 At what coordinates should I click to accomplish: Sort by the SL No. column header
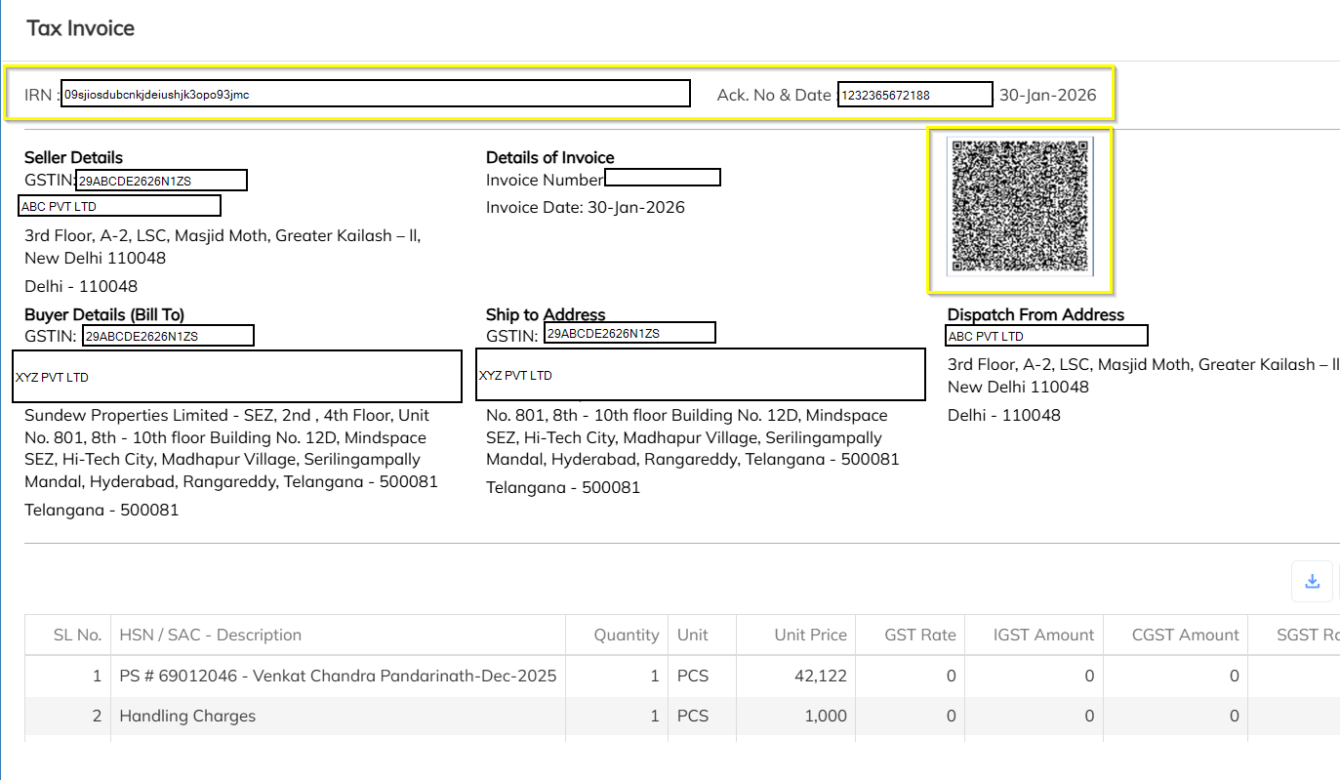click(x=77, y=635)
